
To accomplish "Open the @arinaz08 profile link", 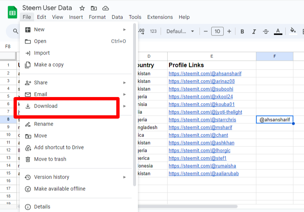I will pos(202,81).
